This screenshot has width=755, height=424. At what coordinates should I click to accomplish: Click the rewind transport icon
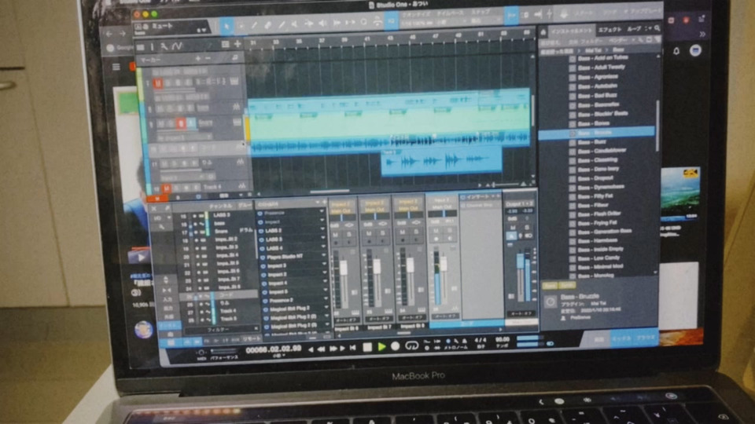pos(320,349)
